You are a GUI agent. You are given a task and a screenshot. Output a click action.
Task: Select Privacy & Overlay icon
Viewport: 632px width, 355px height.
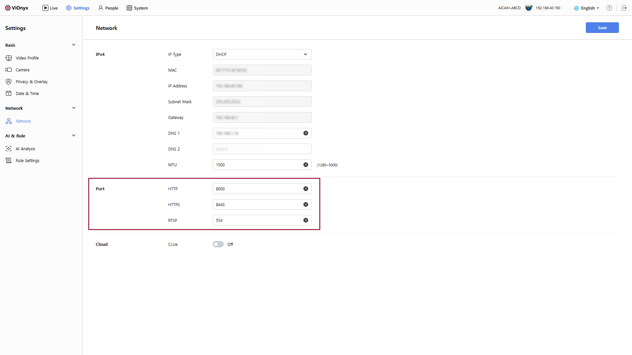point(9,82)
